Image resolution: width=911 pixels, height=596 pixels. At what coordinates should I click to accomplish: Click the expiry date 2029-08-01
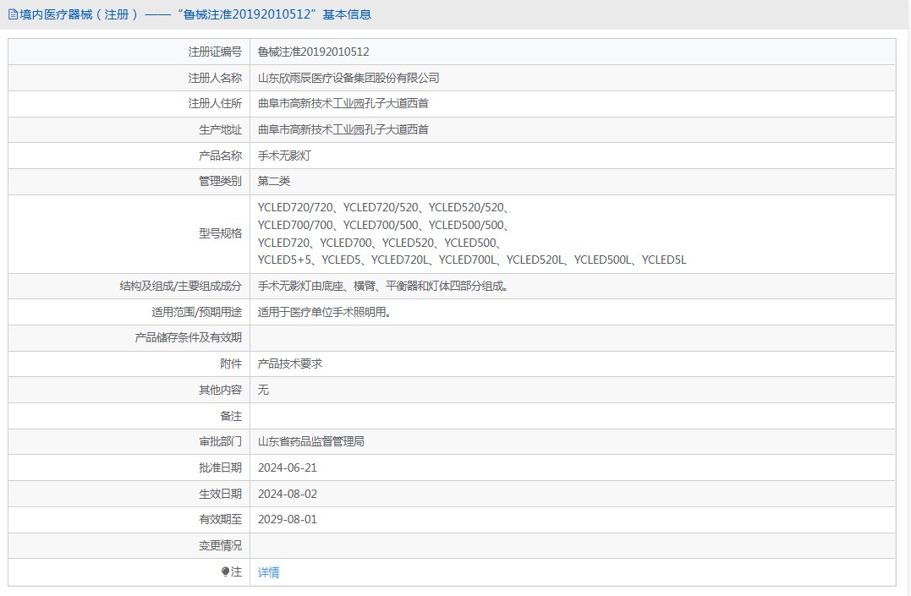pyautogui.click(x=287, y=519)
